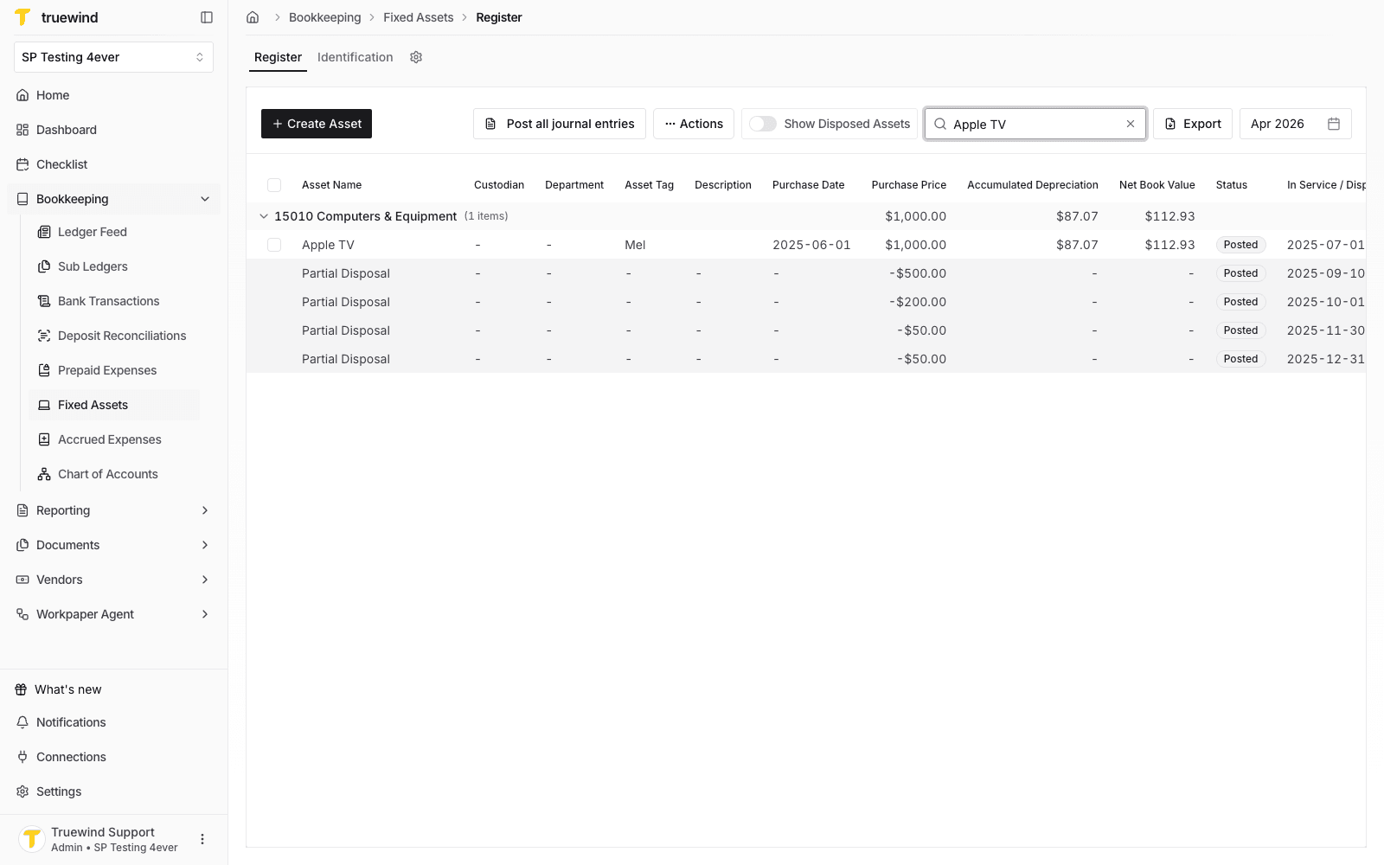The height and width of the screenshot is (865, 1384).
Task: Collapse 15010 Computers & Equipment group
Action: click(264, 216)
